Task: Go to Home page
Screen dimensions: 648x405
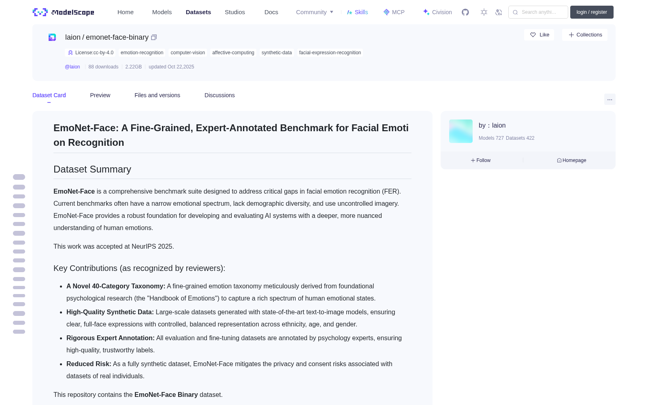Action: [126, 12]
